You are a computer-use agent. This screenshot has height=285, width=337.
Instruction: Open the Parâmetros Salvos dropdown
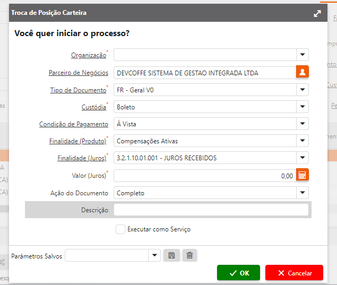point(154,256)
